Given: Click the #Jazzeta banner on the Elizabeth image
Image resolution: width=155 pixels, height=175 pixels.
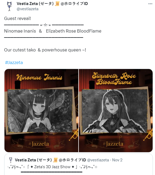Looking at the screenshot, I should pyautogui.click(x=113, y=144).
